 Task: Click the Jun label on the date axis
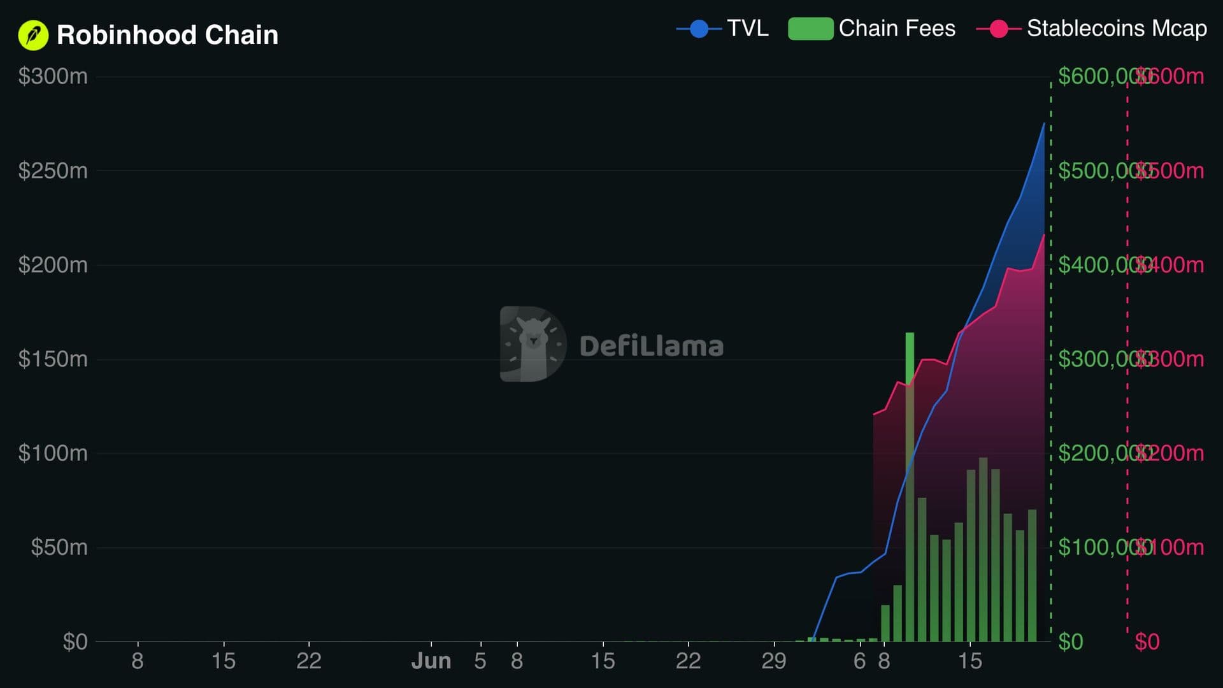[x=431, y=661]
